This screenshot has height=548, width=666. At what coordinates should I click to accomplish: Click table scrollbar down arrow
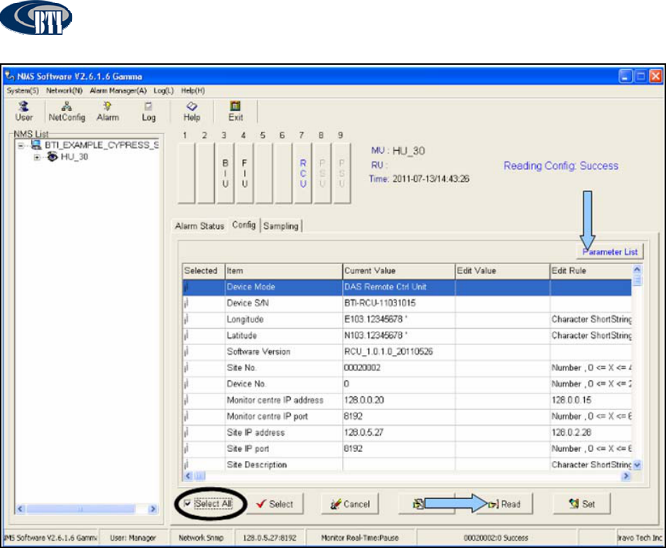637,465
